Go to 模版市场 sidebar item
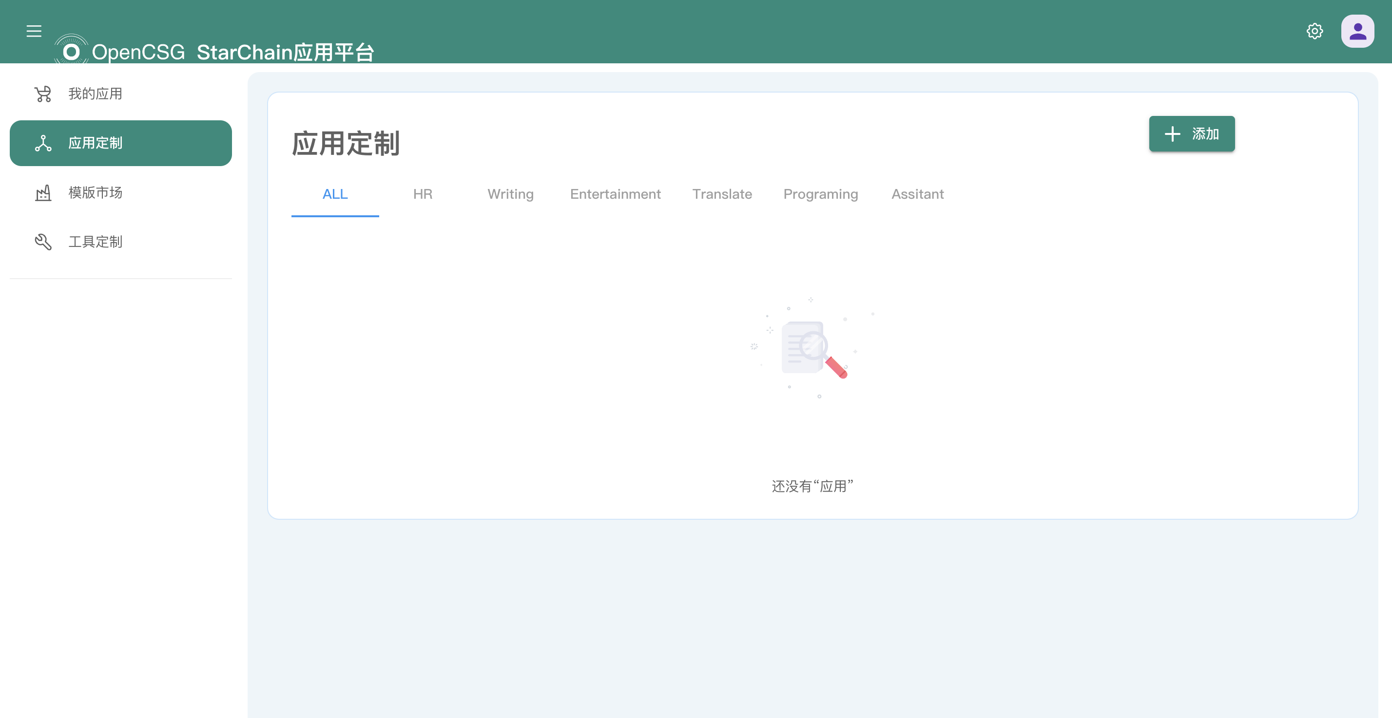 121,193
